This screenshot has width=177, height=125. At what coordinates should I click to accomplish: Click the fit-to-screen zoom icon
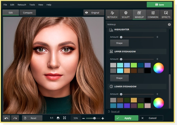click(x=65, y=118)
